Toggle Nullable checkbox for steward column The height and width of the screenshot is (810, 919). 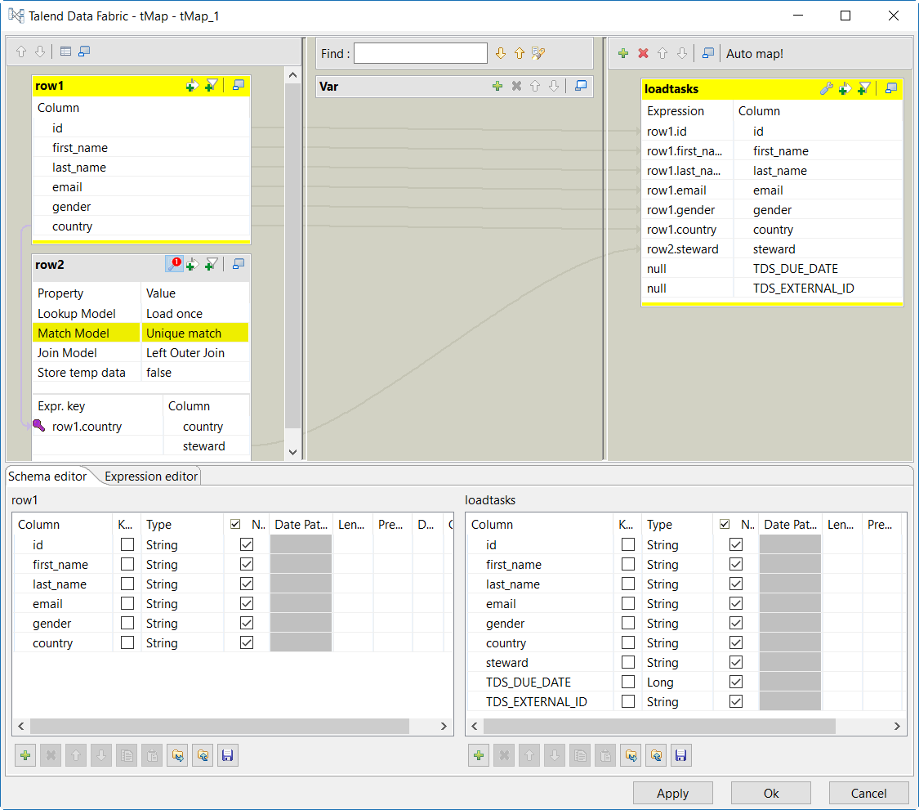pyautogui.click(x=736, y=662)
